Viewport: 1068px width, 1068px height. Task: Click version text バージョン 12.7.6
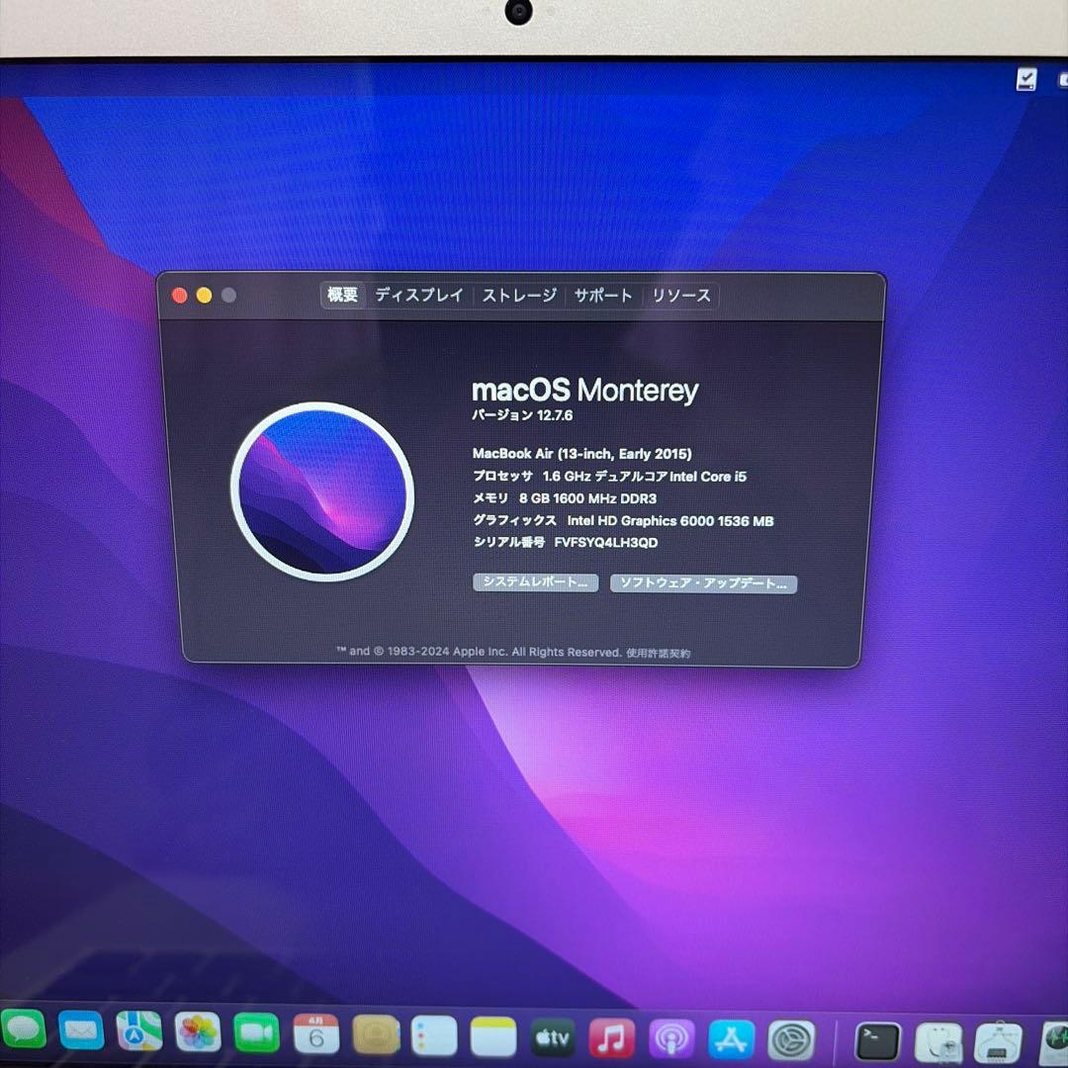[x=522, y=414]
